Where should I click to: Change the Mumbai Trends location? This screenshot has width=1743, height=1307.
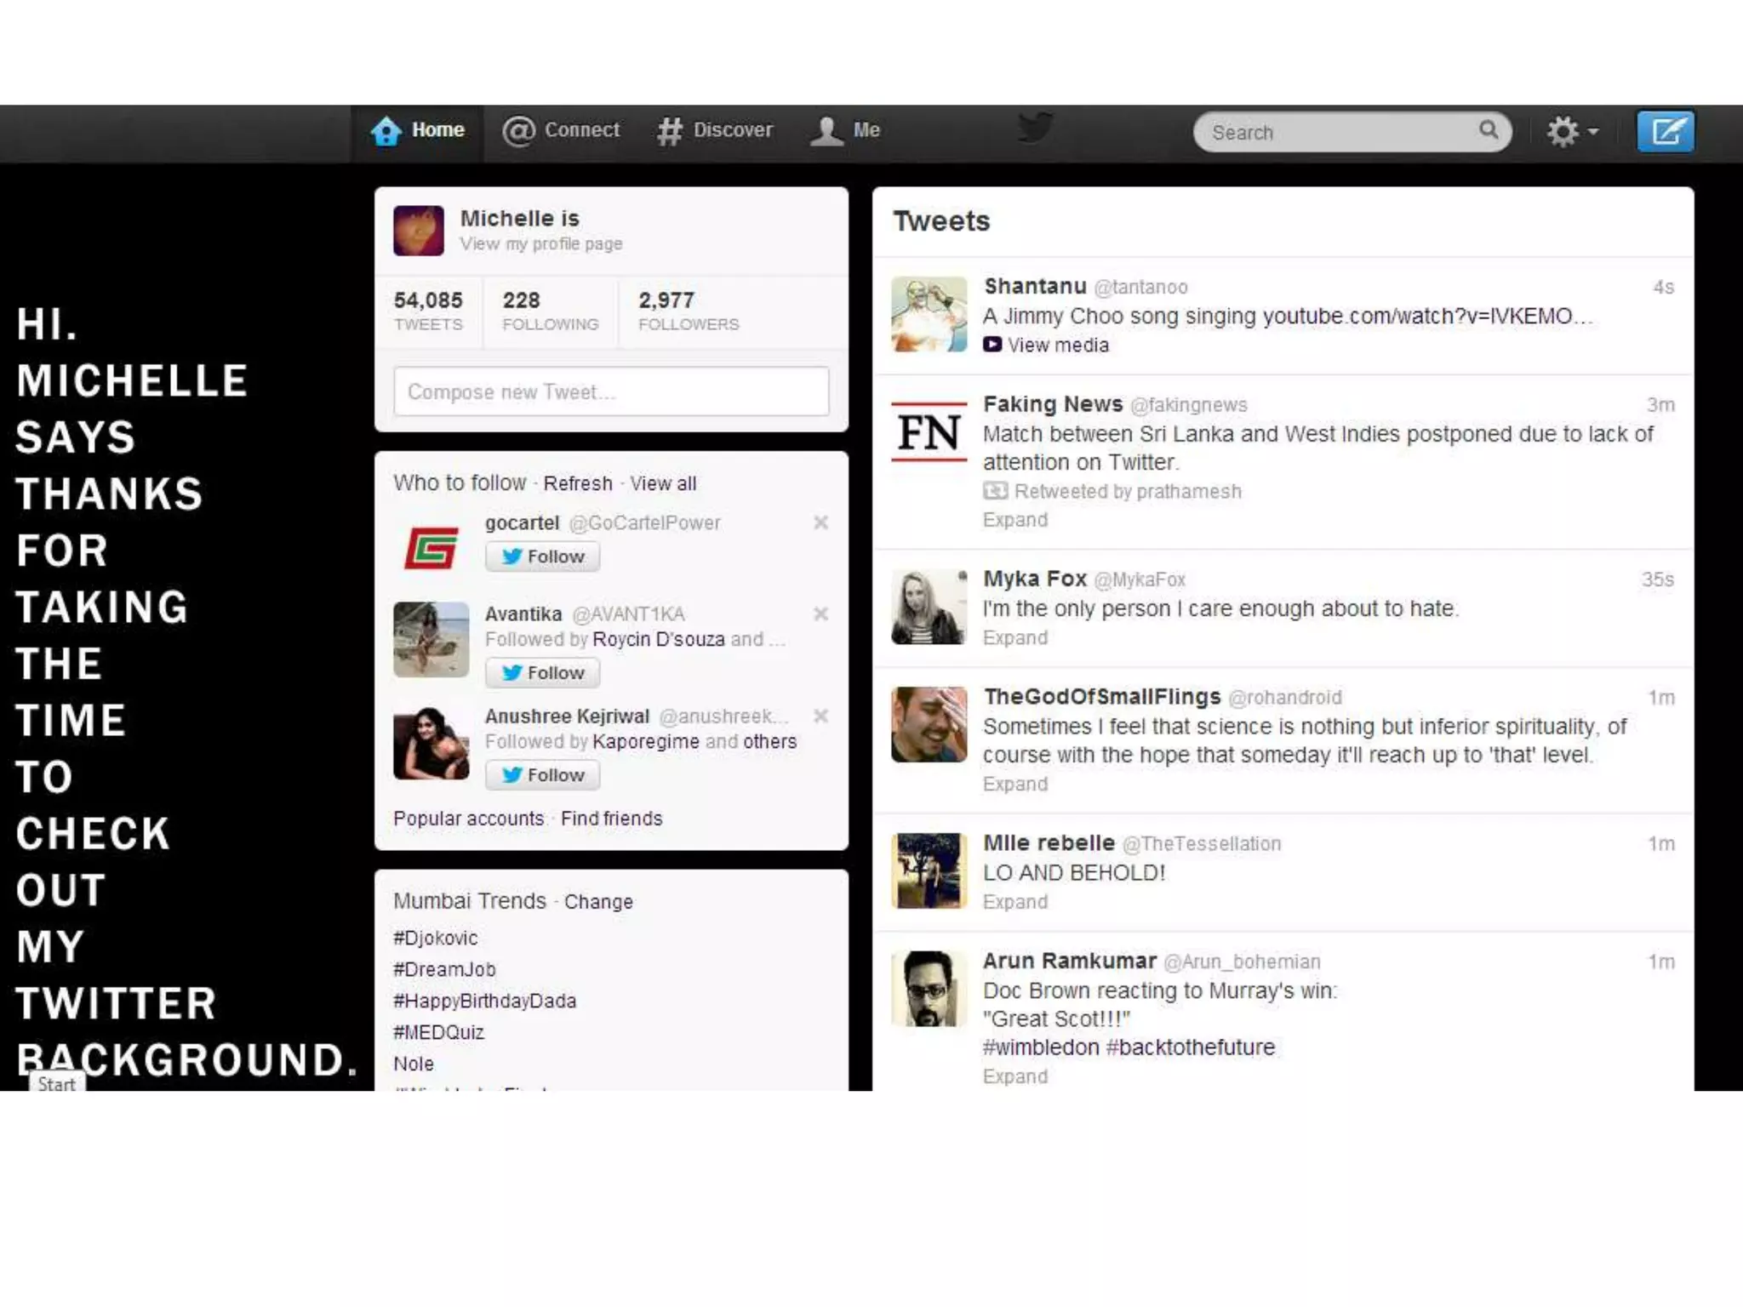click(598, 902)
